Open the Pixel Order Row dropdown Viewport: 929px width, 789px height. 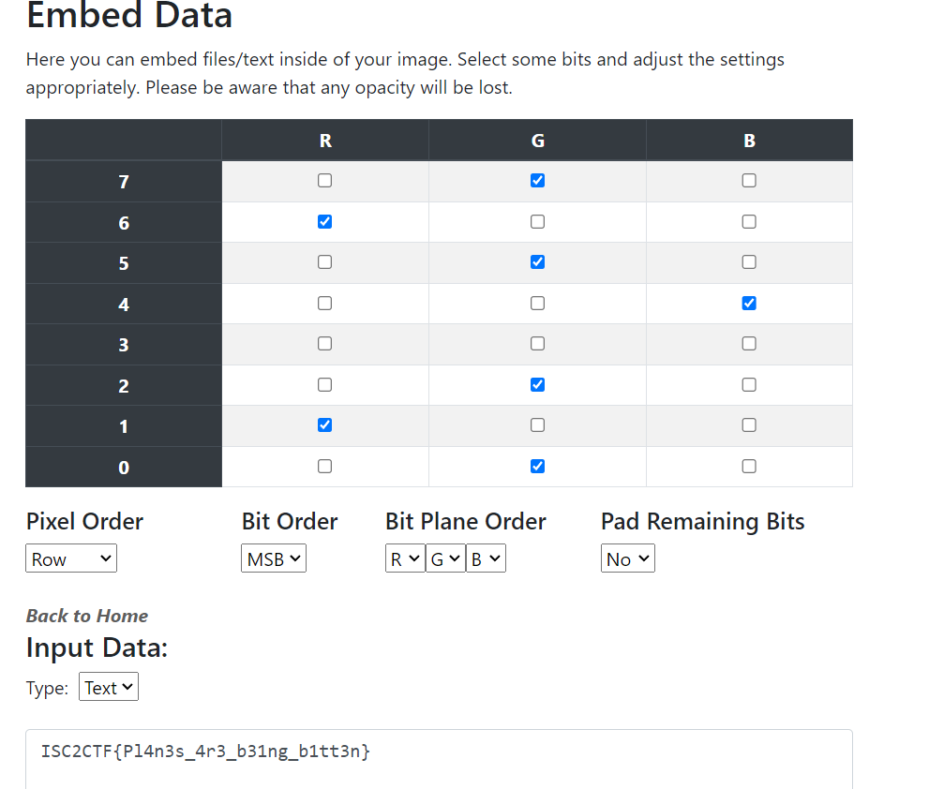(71, 559)
